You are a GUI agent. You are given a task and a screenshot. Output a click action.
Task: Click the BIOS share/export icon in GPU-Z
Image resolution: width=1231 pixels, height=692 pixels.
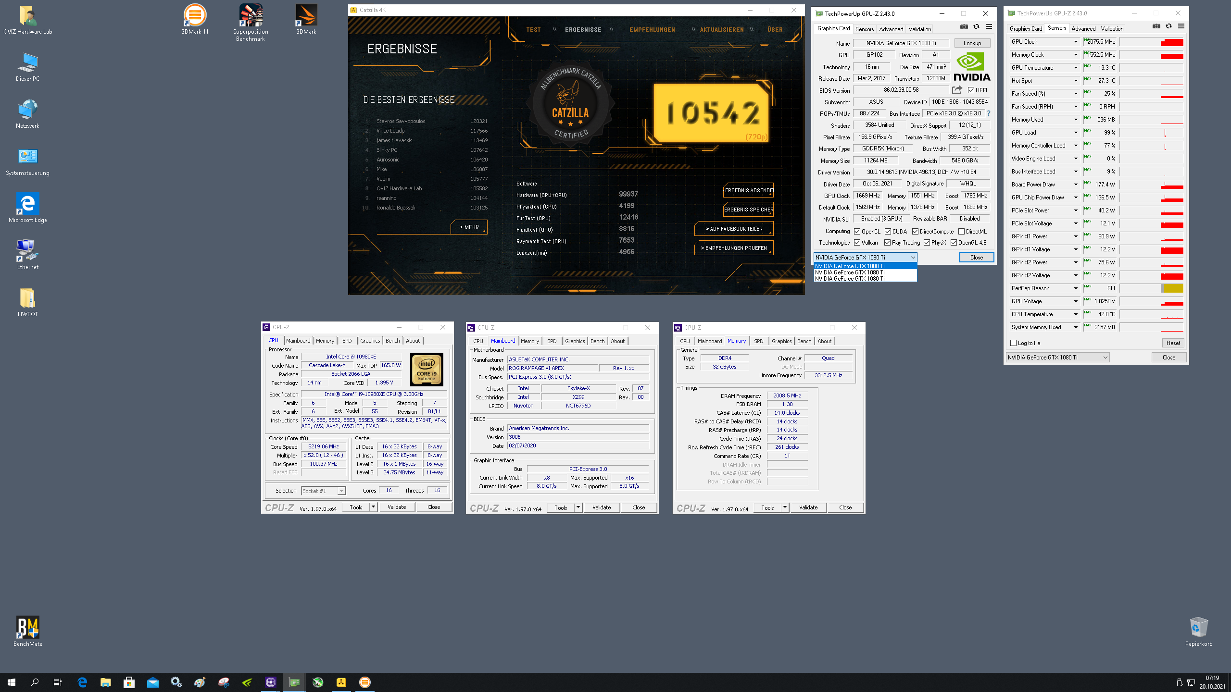(957, 90)
